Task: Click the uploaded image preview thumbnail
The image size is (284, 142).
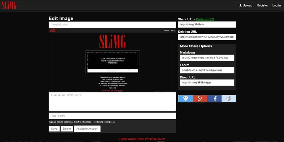Action: click(112, 60)
